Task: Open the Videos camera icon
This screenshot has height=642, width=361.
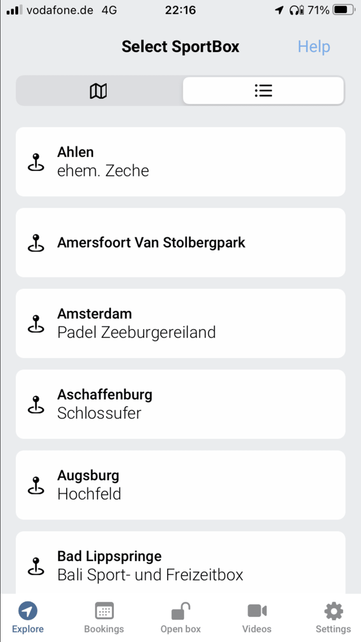Action: tap(256, 611)
